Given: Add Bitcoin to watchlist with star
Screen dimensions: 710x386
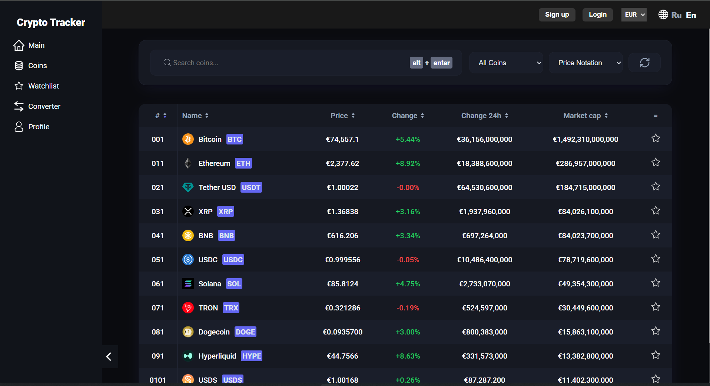Looking at the screenshot, I should 656,139.
